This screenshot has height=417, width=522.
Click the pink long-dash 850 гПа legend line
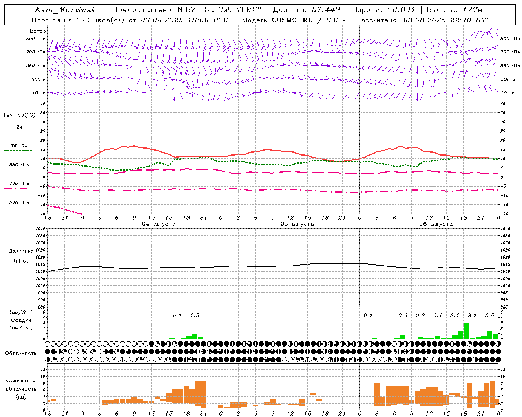pos(19,169)
